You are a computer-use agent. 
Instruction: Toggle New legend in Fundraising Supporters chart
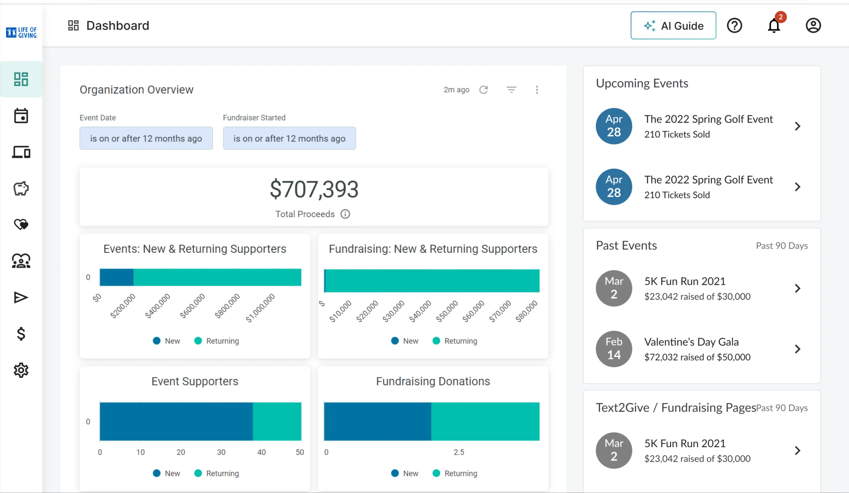[x=405, y=341]
